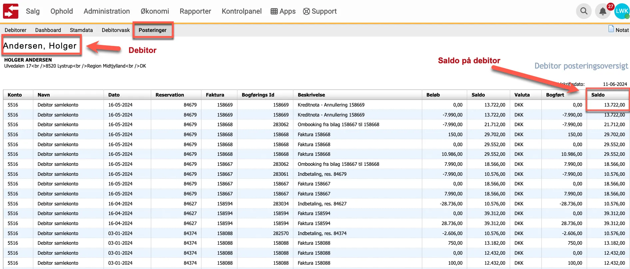Click the Notat document icon
630x269 pixels.
tap(611, 29)
